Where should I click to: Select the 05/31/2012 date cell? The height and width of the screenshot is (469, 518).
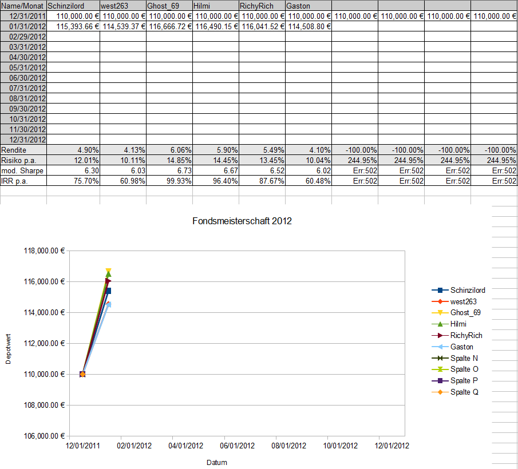(x=23, y=67)
